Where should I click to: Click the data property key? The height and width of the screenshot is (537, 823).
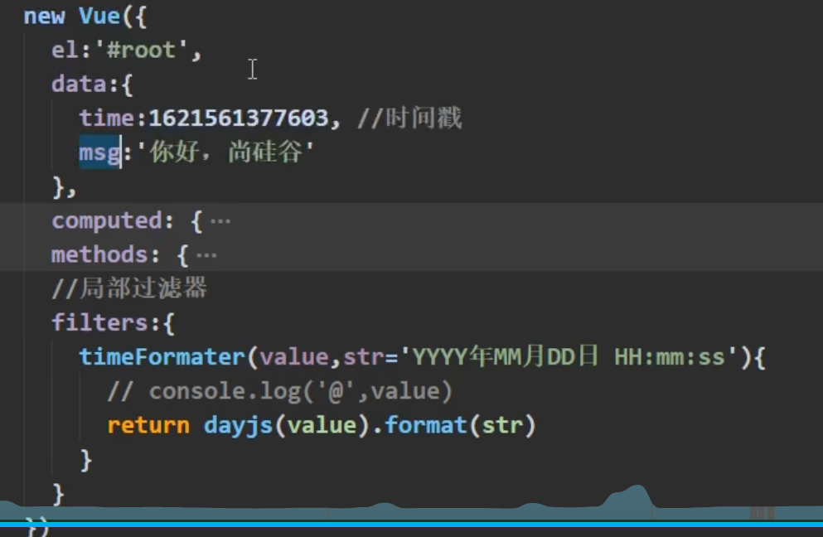point(79,85)
